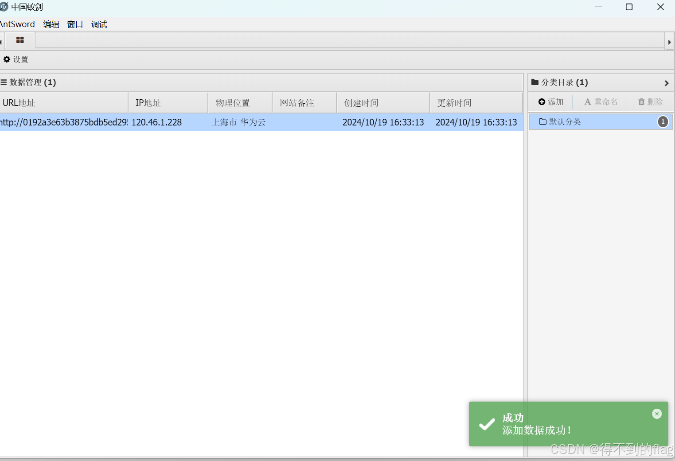Click the 添加 category button
Viewport: 675px width, 461px height.
[x=551, y=102]
